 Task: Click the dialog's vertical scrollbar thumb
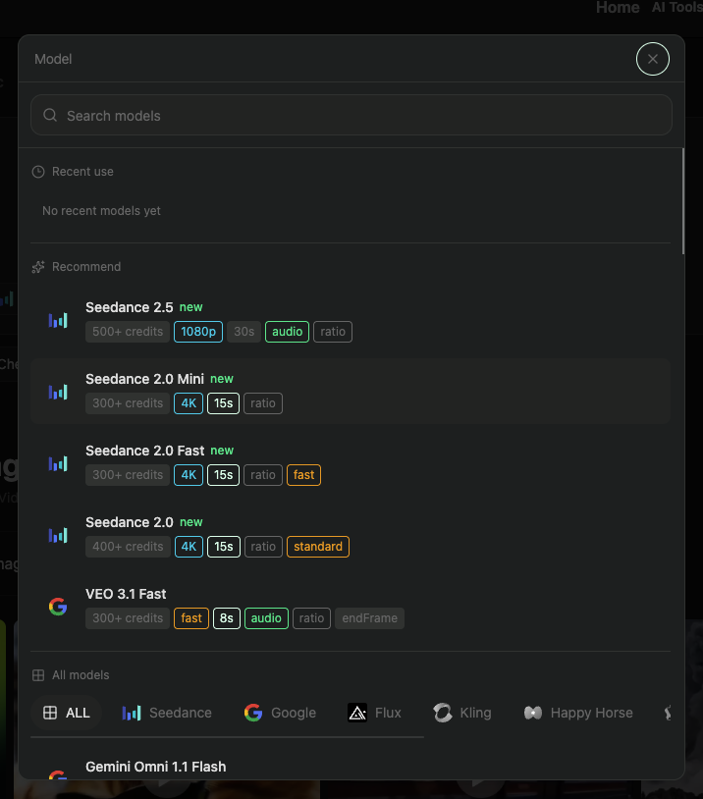click(683, 201)
